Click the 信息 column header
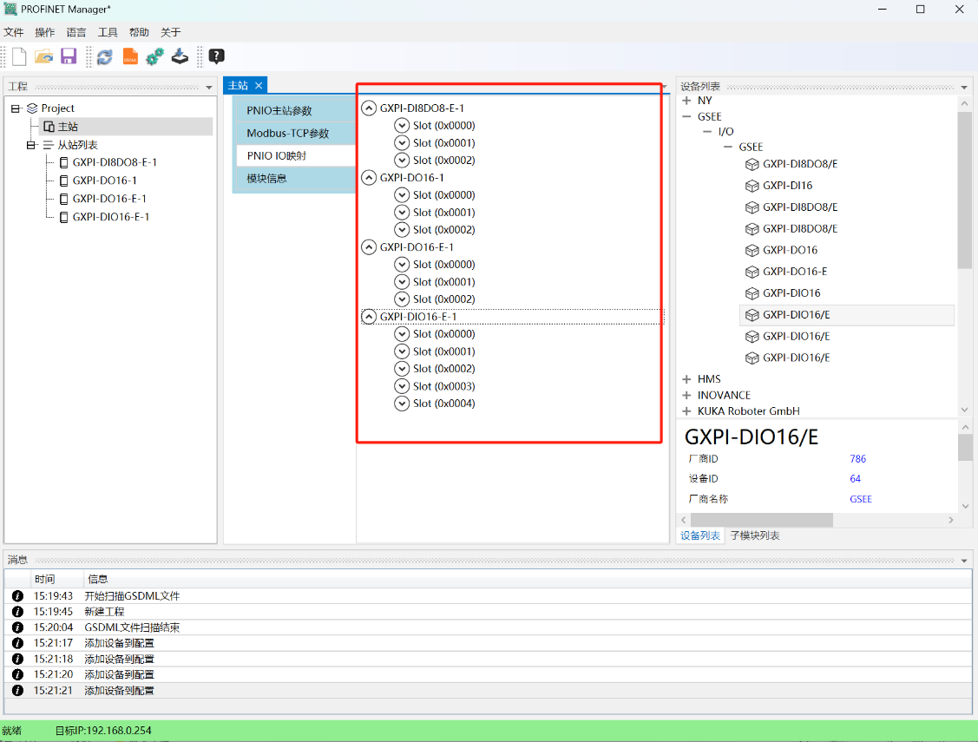This screenshot has width=978, height=742. click(x=97, y=579)
